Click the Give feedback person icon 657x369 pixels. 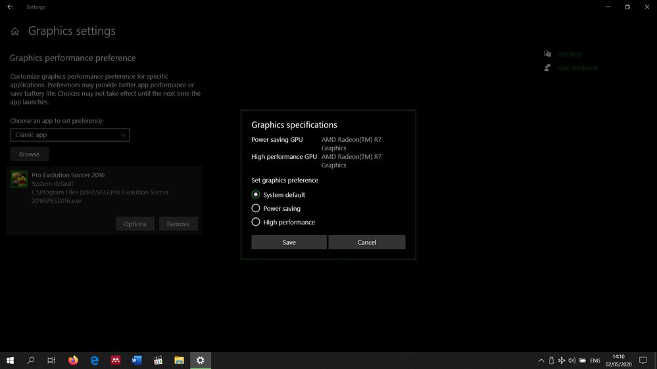tap(547, 68)
